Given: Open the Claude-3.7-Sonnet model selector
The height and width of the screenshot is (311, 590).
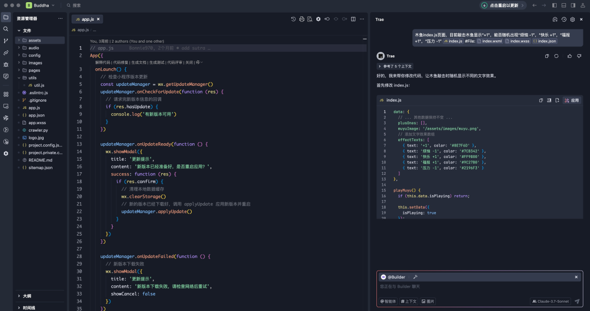Looking at the screenshot, I should click(x=551, y=301).
